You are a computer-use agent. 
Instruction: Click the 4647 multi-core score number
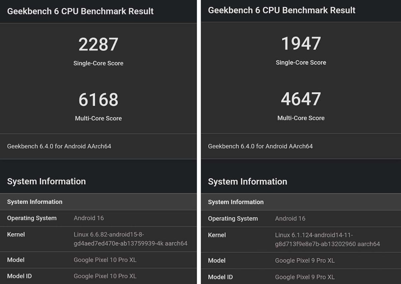click(x=301, y=99)
